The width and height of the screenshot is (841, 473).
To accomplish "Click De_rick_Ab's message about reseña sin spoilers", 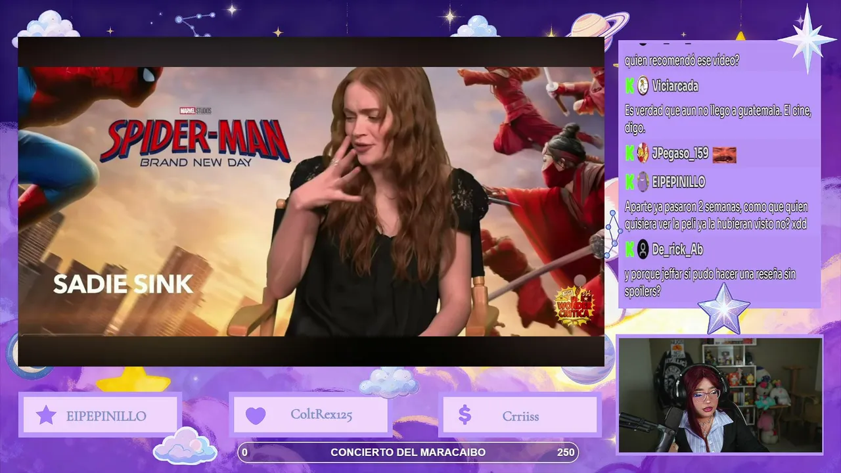I will 709,282.
